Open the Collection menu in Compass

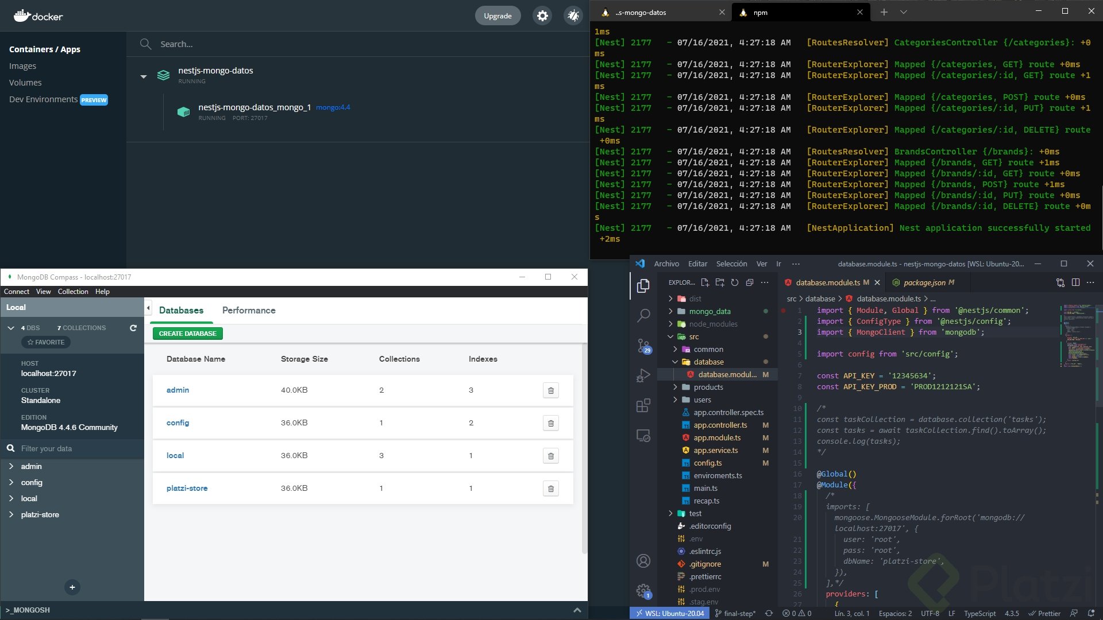click(73, 292)
